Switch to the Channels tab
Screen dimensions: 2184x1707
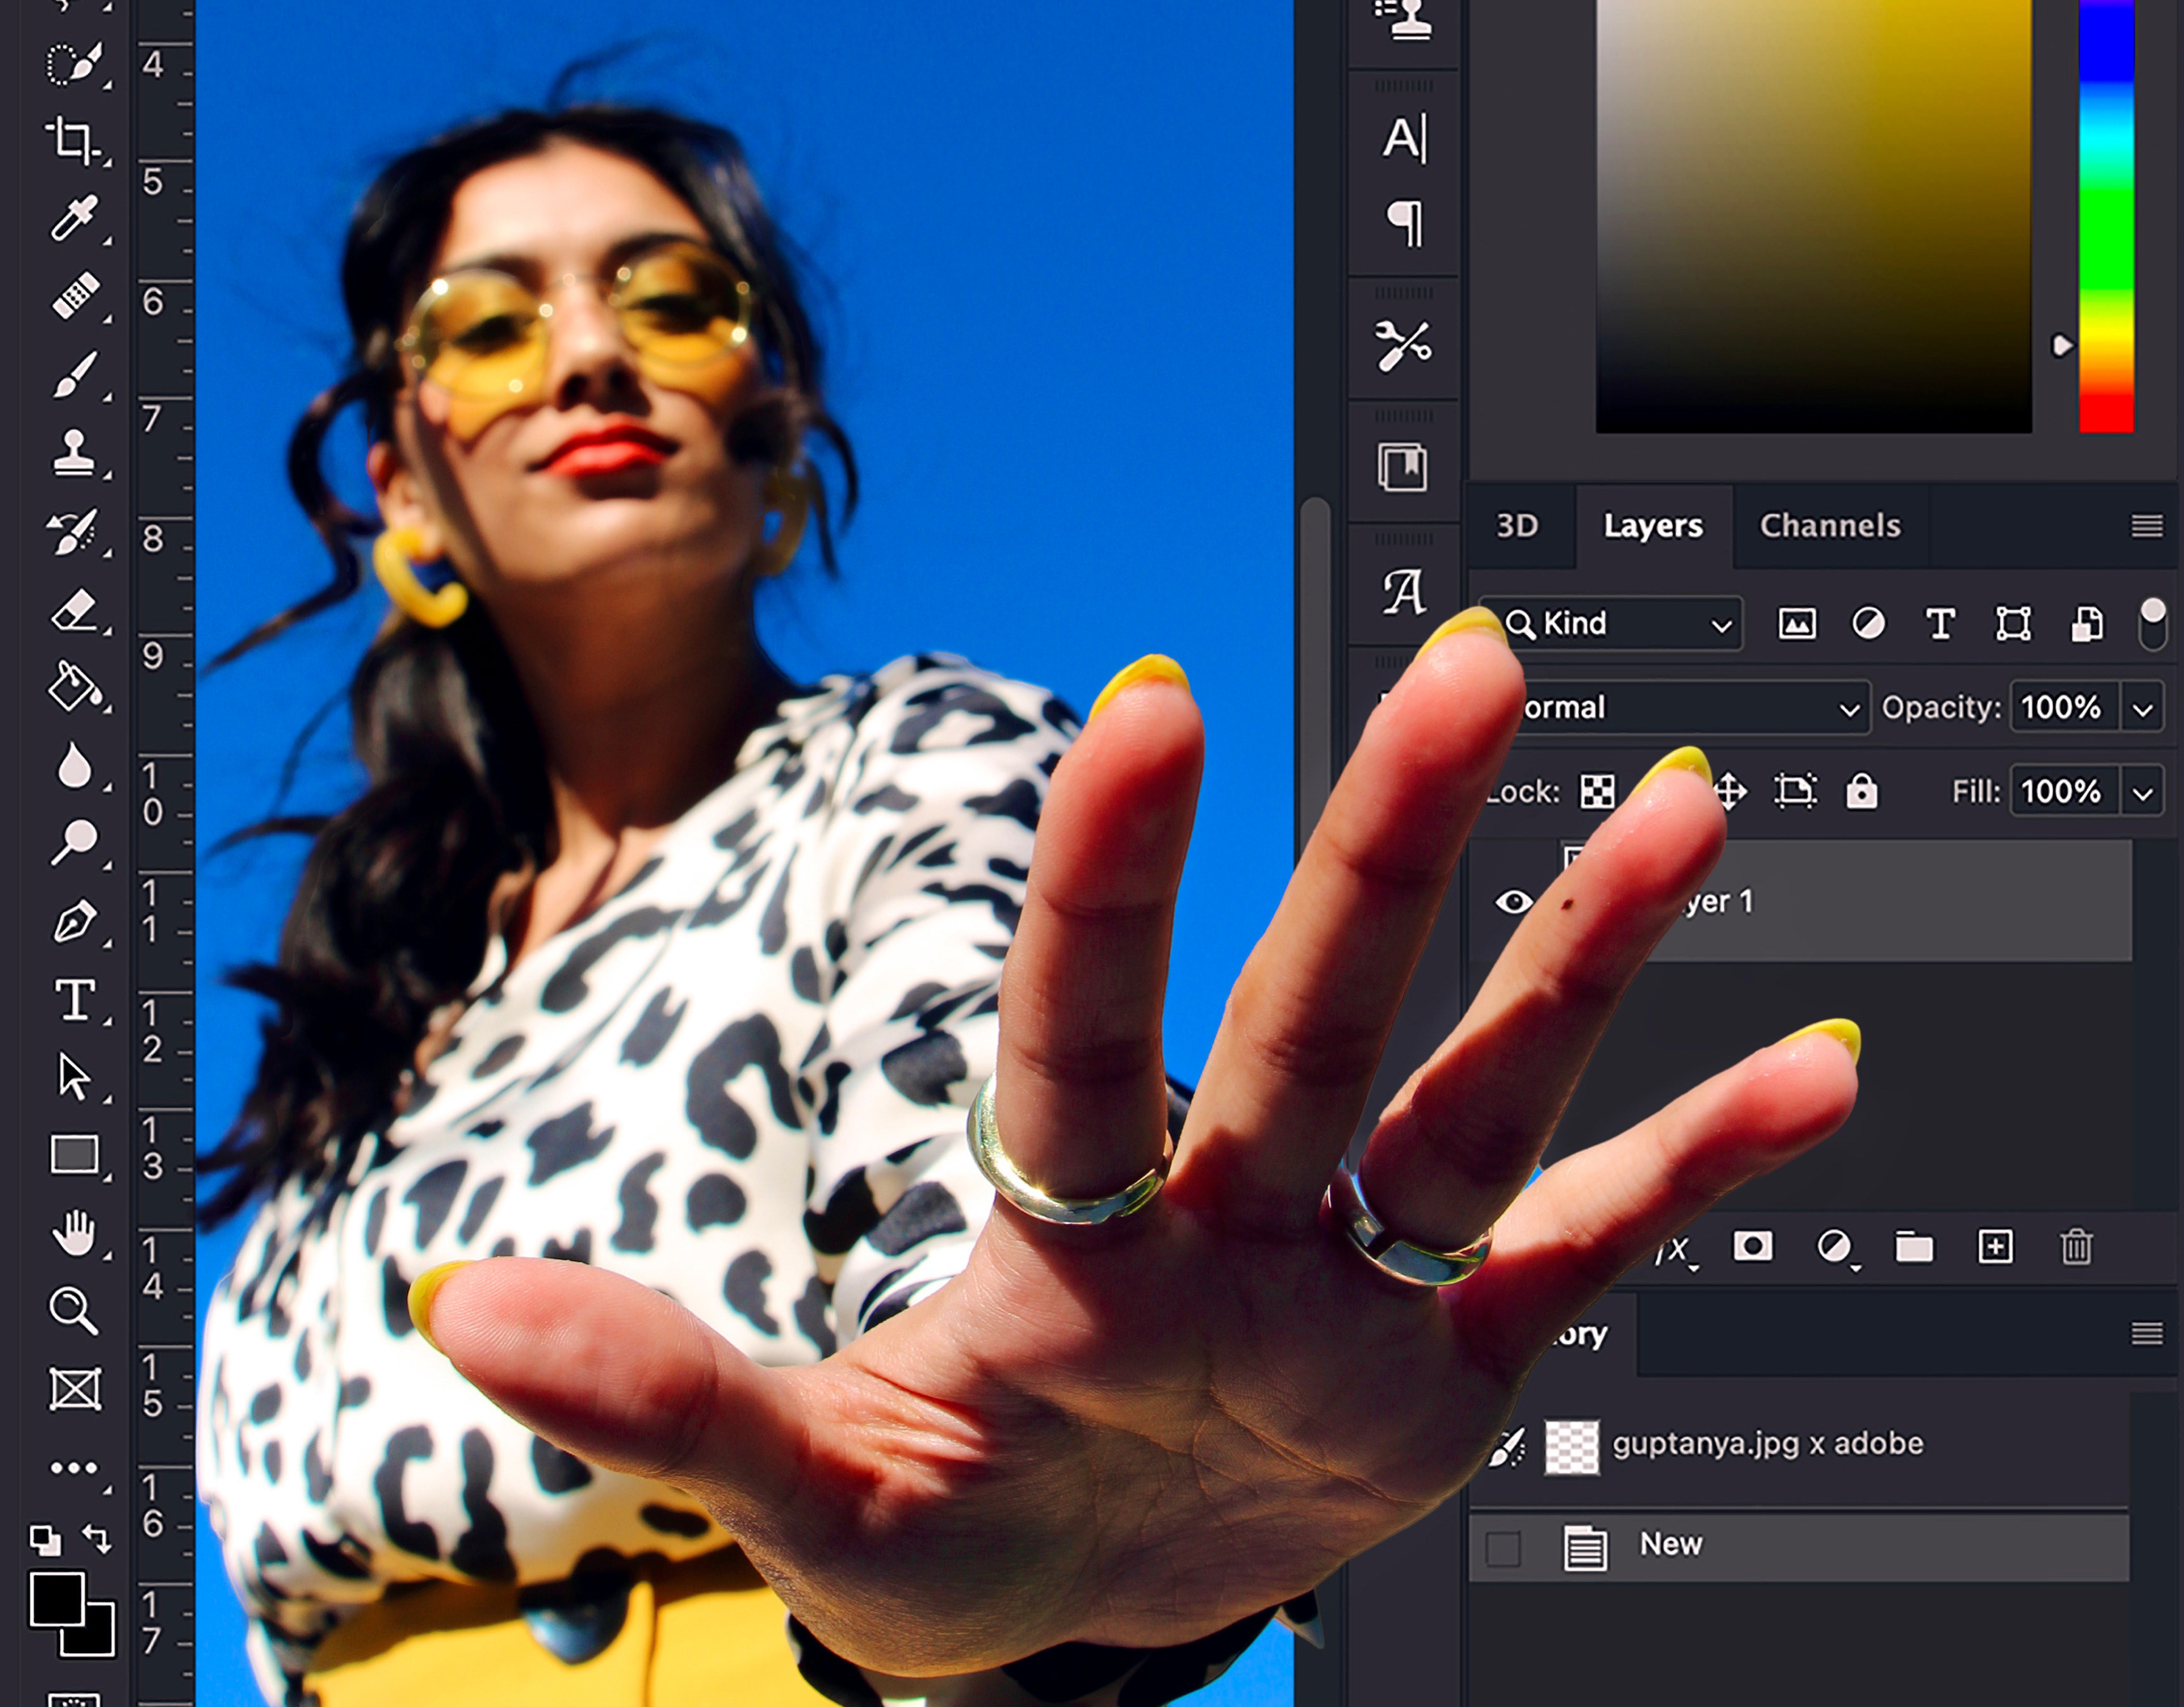pyautogui.click(x=1830, y=526)
